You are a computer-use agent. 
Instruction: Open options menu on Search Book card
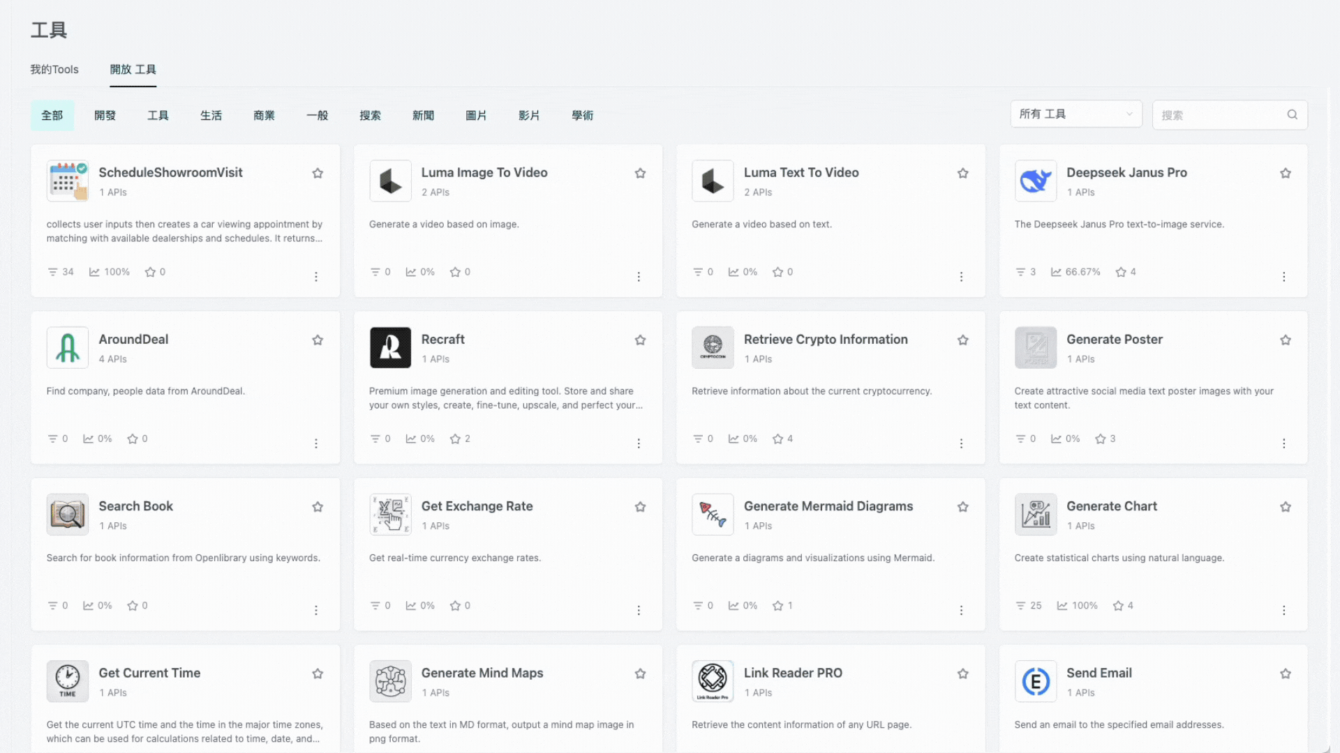click(316, 610)
